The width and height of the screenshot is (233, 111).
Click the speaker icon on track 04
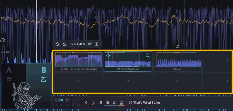point(108,55)
